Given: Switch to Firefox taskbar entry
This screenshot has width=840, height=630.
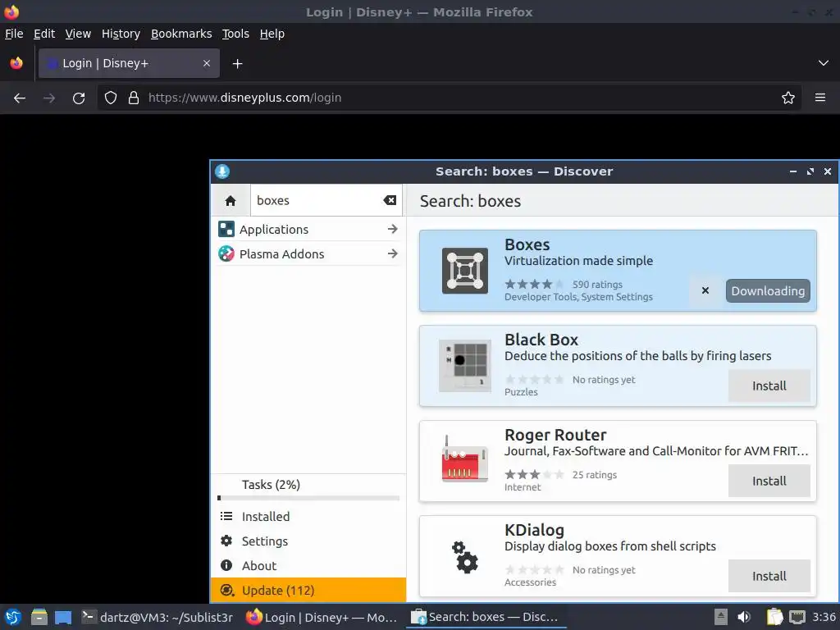Looking at the screenshot, I should pos(322,617).
